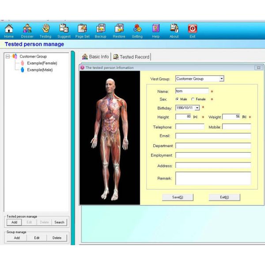Switch to the Basic Info tab

[95, 57]
